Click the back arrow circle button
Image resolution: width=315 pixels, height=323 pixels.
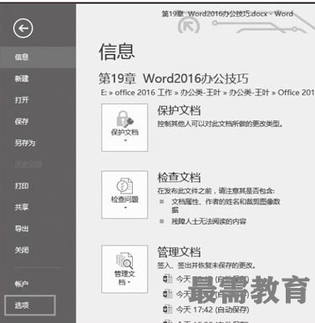pyautogui.click(x=23, y=28)
